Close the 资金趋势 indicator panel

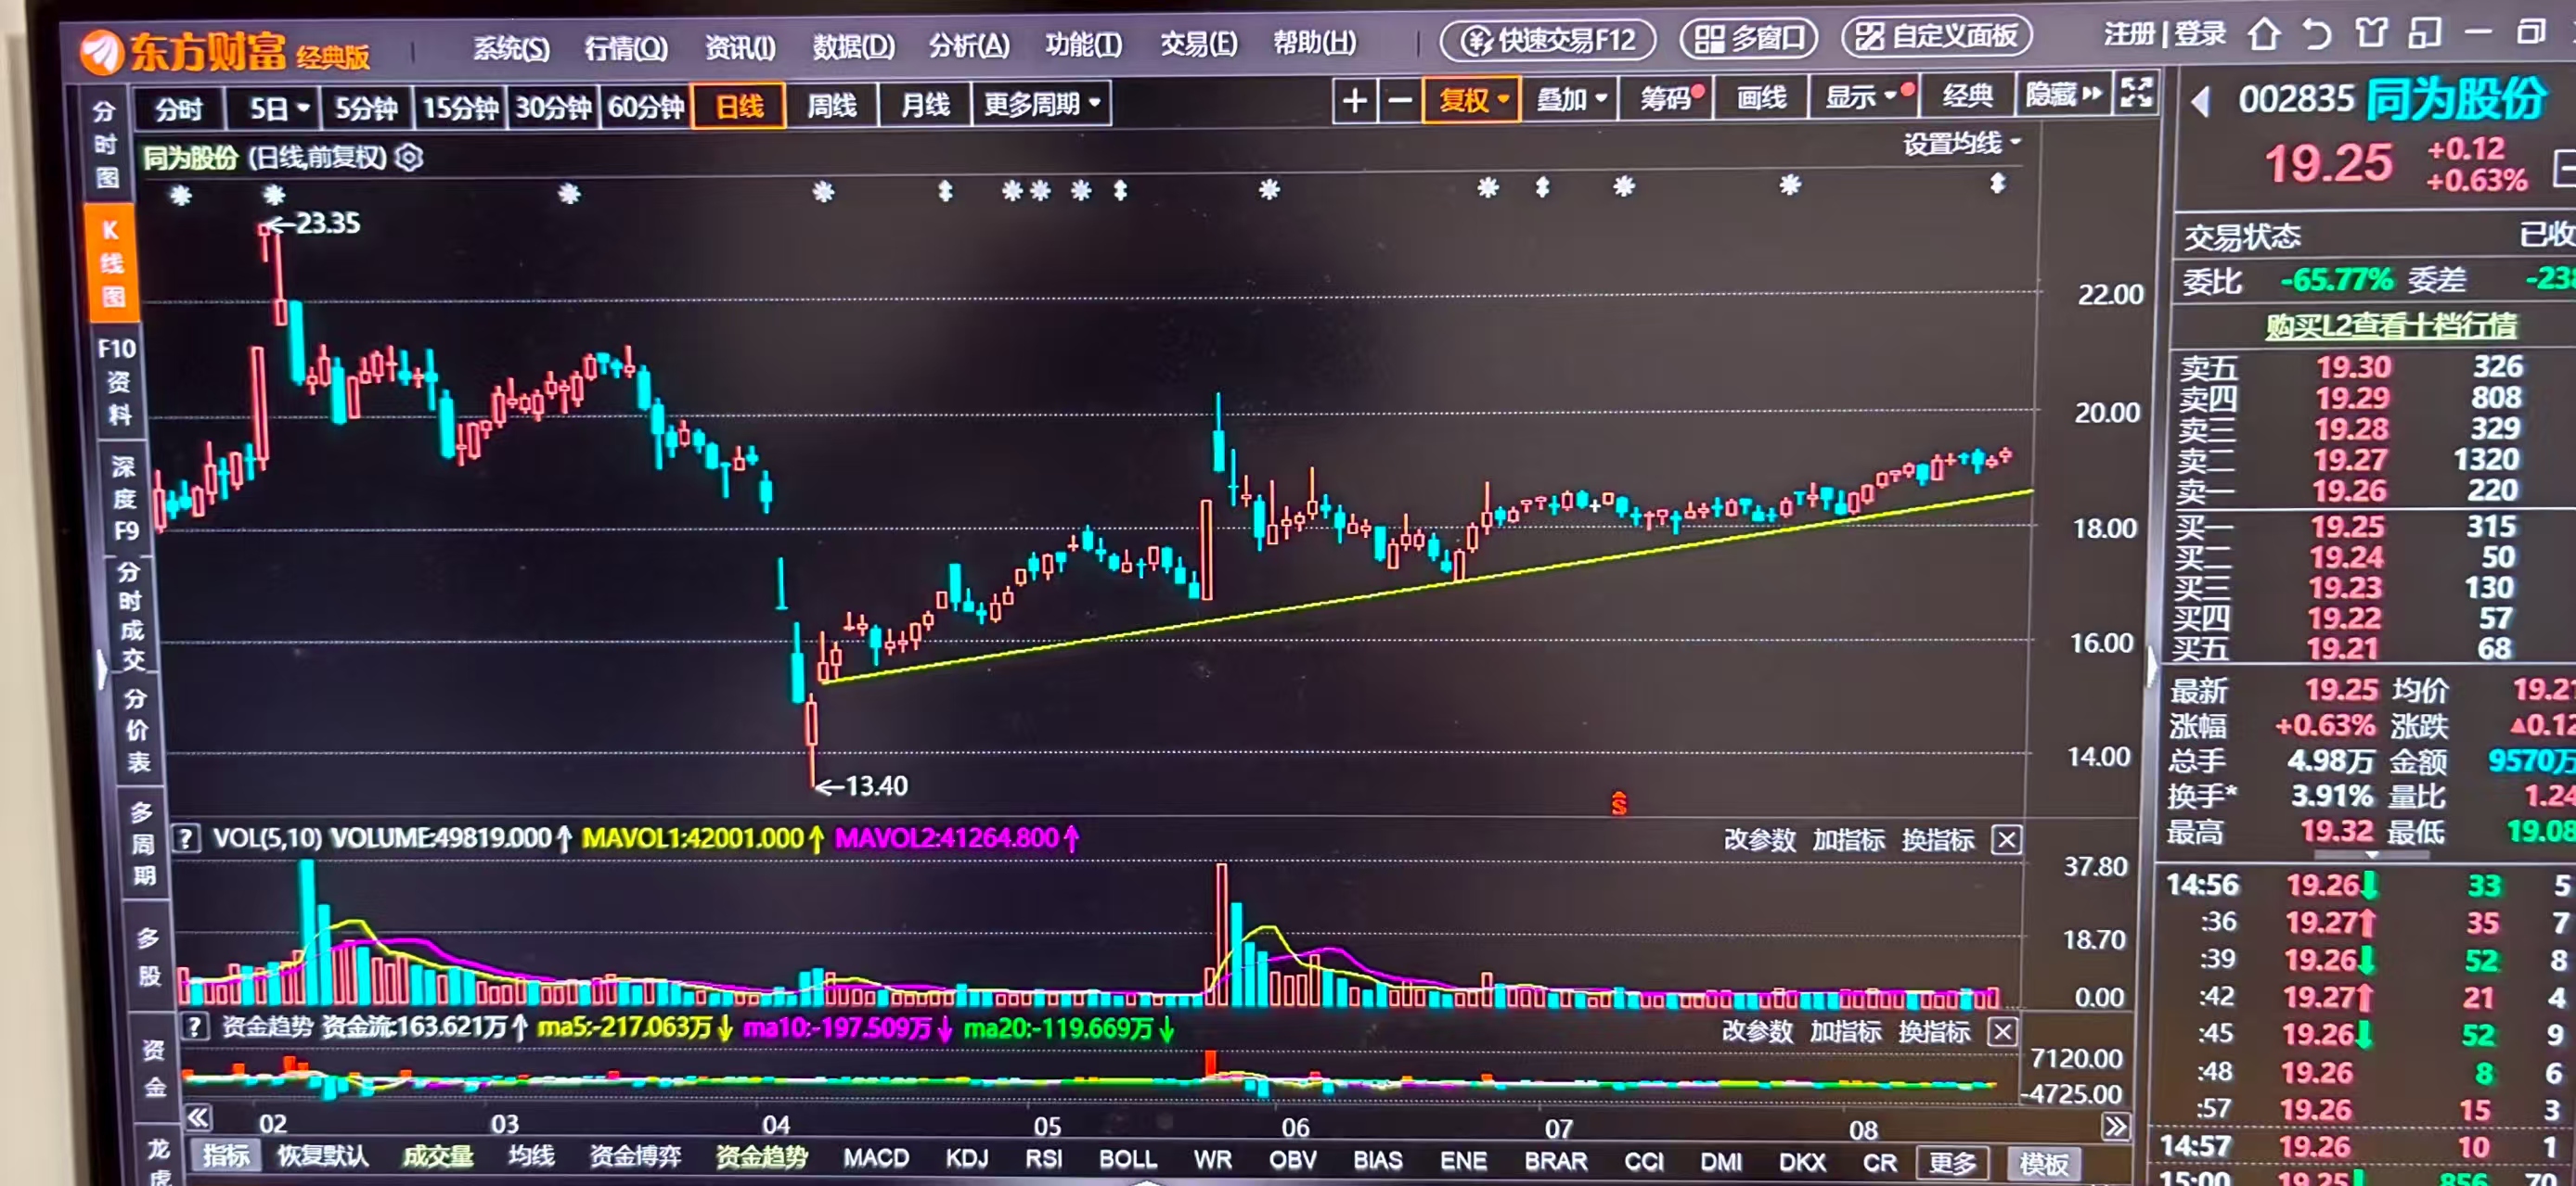click(x=2002, y=1031)
